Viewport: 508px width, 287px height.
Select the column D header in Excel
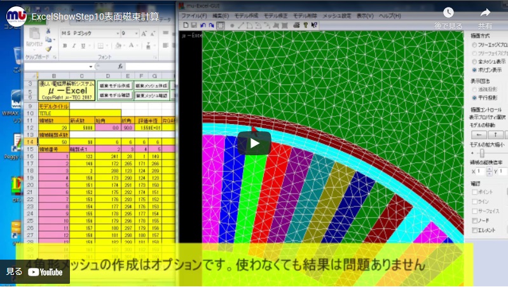tap(108, 76)
